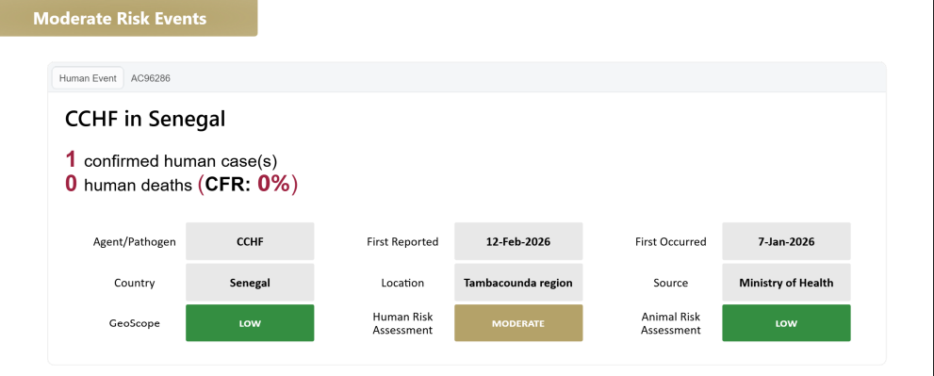934x376 pixels.
Task: Open the Ministry of Health source field
Action: (786, 283)
